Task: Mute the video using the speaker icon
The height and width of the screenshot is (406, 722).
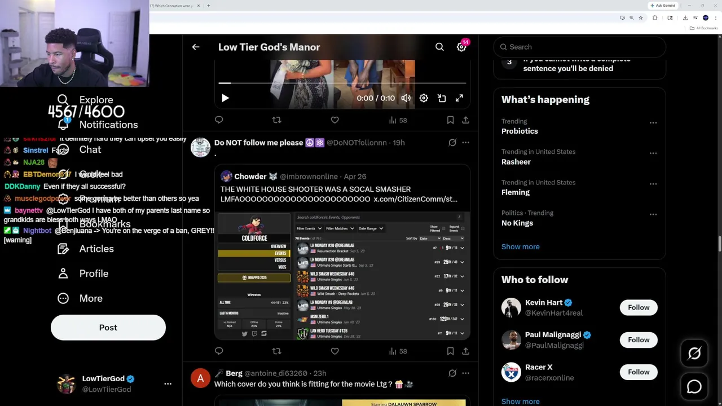Action: (406, 98)
